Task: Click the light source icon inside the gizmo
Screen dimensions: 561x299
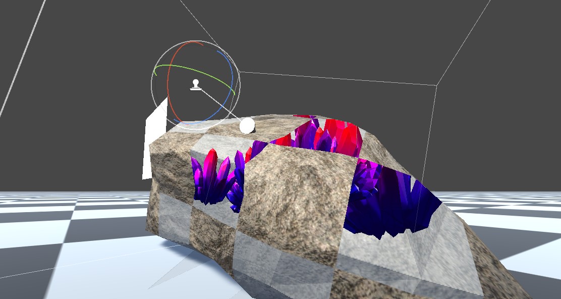Action: point(196,86)
